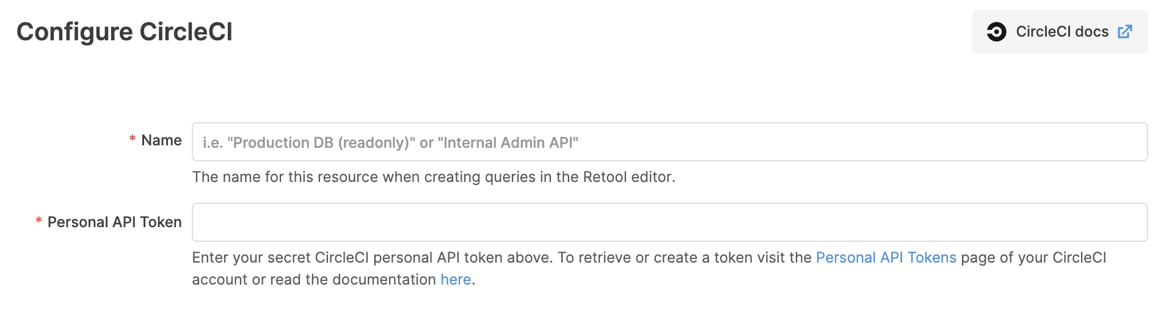This screenshot has width=1169, height=320.
Task: Click the Name field label
Action: (x=161, y=140)
